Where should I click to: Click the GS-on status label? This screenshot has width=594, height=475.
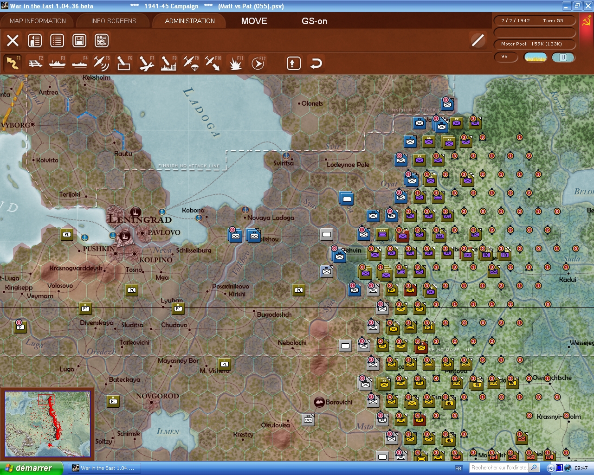[x=314, y=21]
